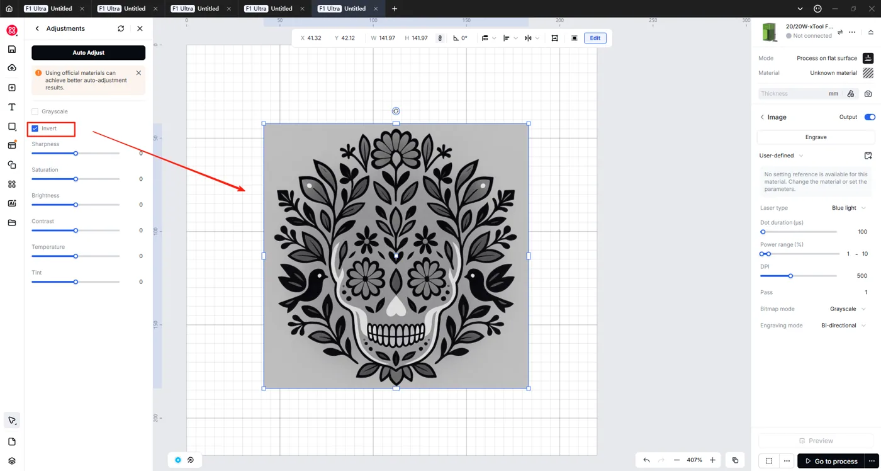Click the trace/outline icon beside Edit
The width and height of the screenshot is (881, 471).
pos(574,38)
